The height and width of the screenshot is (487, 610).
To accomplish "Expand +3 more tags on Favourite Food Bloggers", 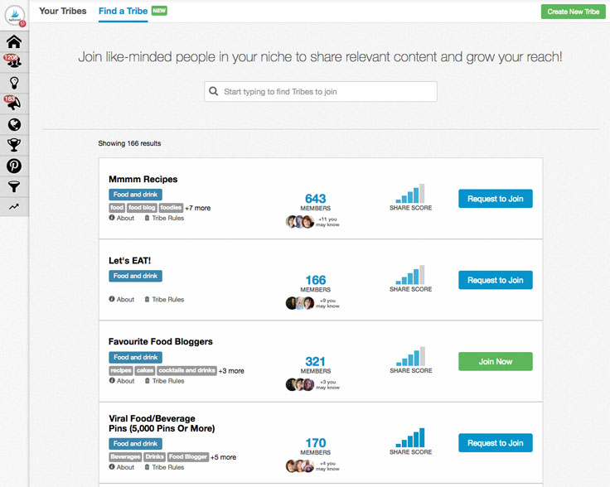I will pyautogui.click(x=231, y=371).
